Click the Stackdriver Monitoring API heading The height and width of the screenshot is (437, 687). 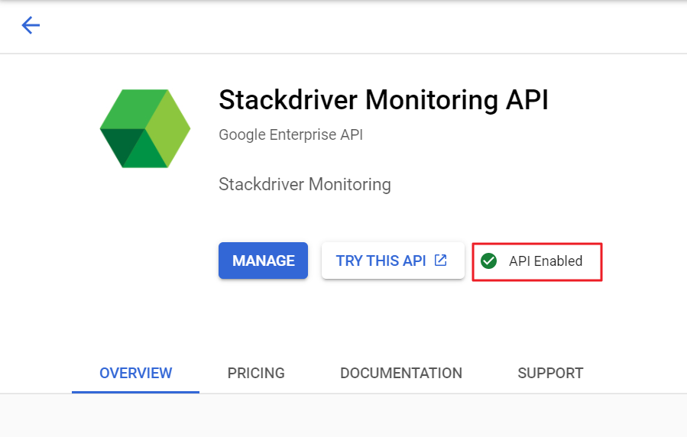(x=384, y=100)
